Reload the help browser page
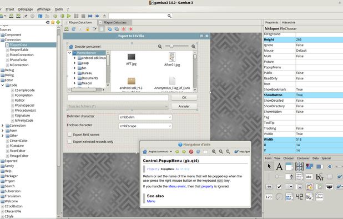Screen dimensions: 343x219 tap(198, 152)
